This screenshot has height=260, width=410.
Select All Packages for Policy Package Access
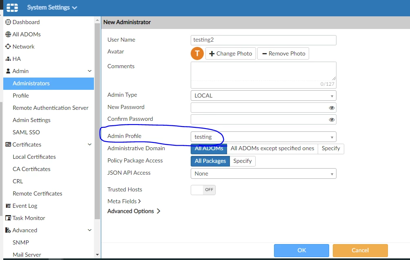210,161
